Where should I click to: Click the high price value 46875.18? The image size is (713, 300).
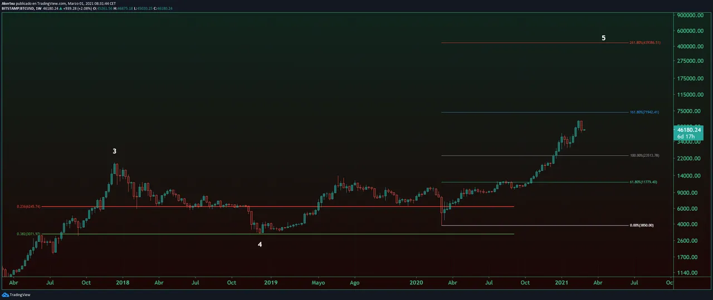(125, 8)
